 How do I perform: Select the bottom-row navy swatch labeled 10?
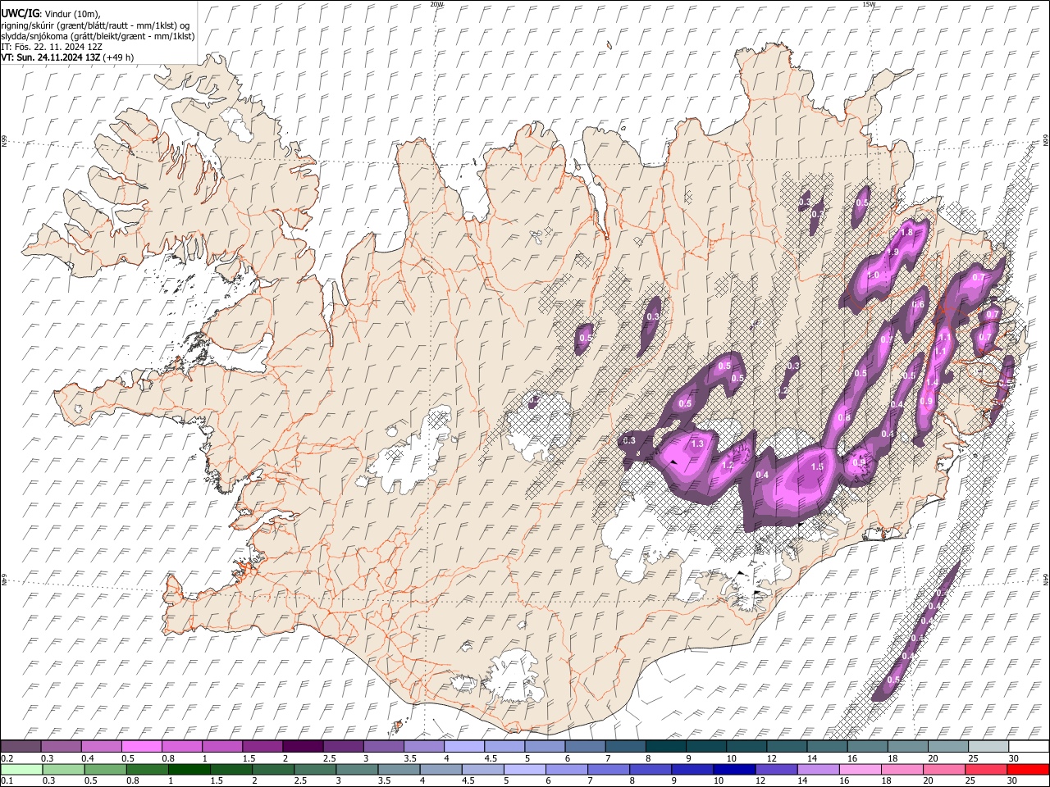click(735, 769)
